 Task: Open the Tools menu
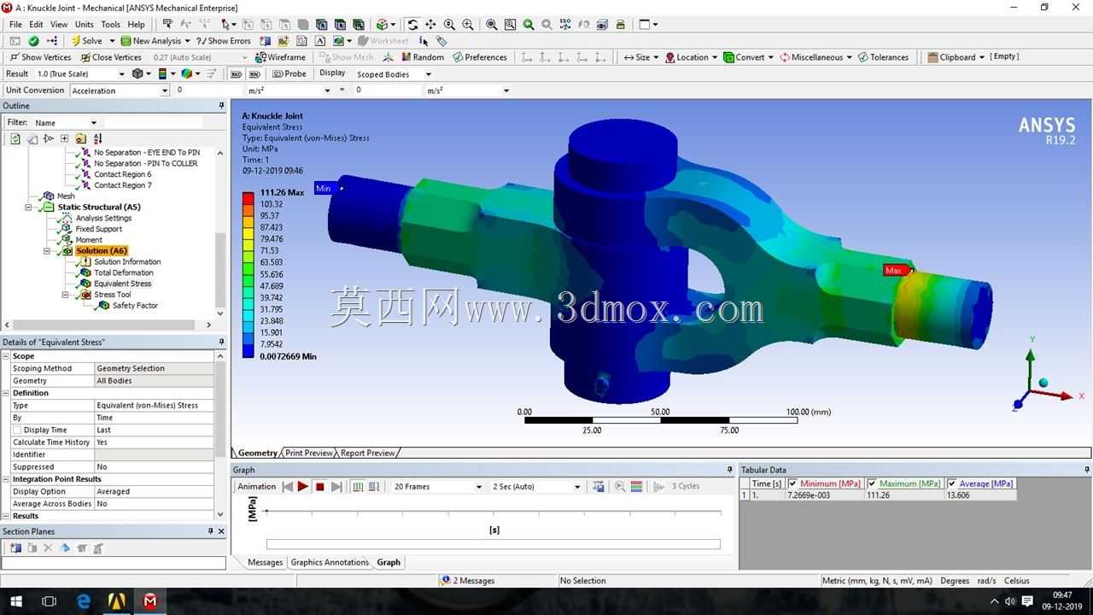pos(111,24)
